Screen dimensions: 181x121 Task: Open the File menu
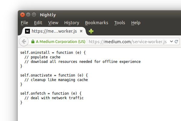24,23
